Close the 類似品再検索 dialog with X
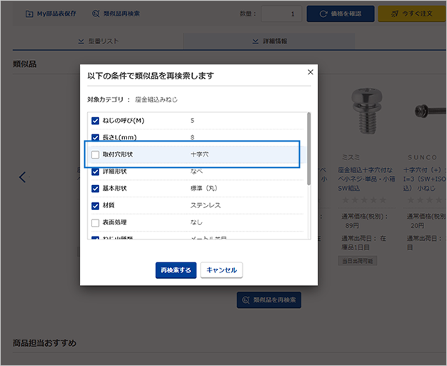The width and height of the screenshot is (447, 366). click(310, 72)
